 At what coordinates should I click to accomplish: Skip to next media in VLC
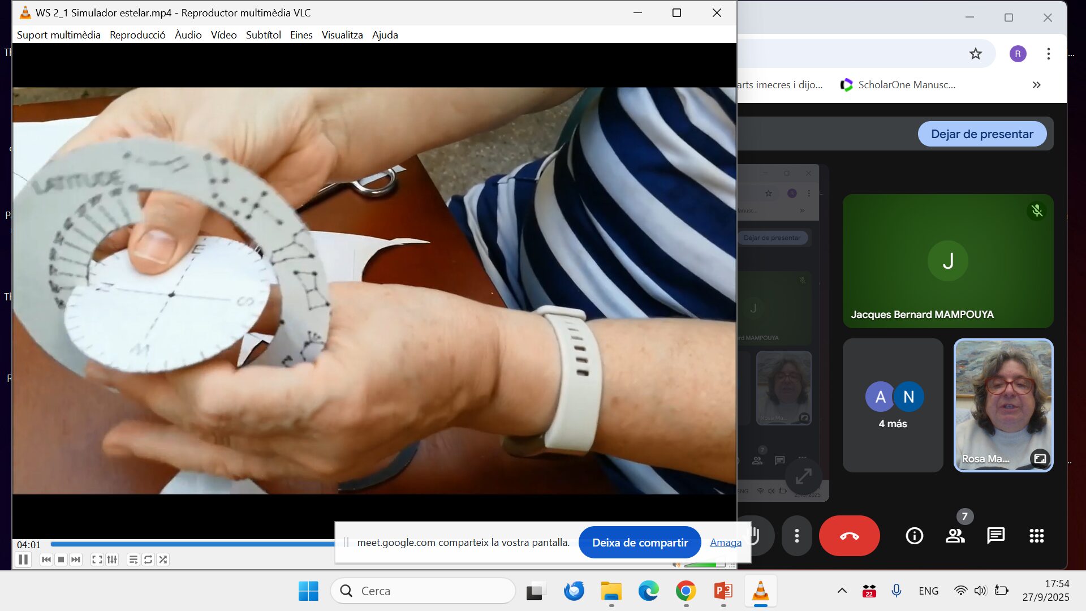[x=76, y=560]
